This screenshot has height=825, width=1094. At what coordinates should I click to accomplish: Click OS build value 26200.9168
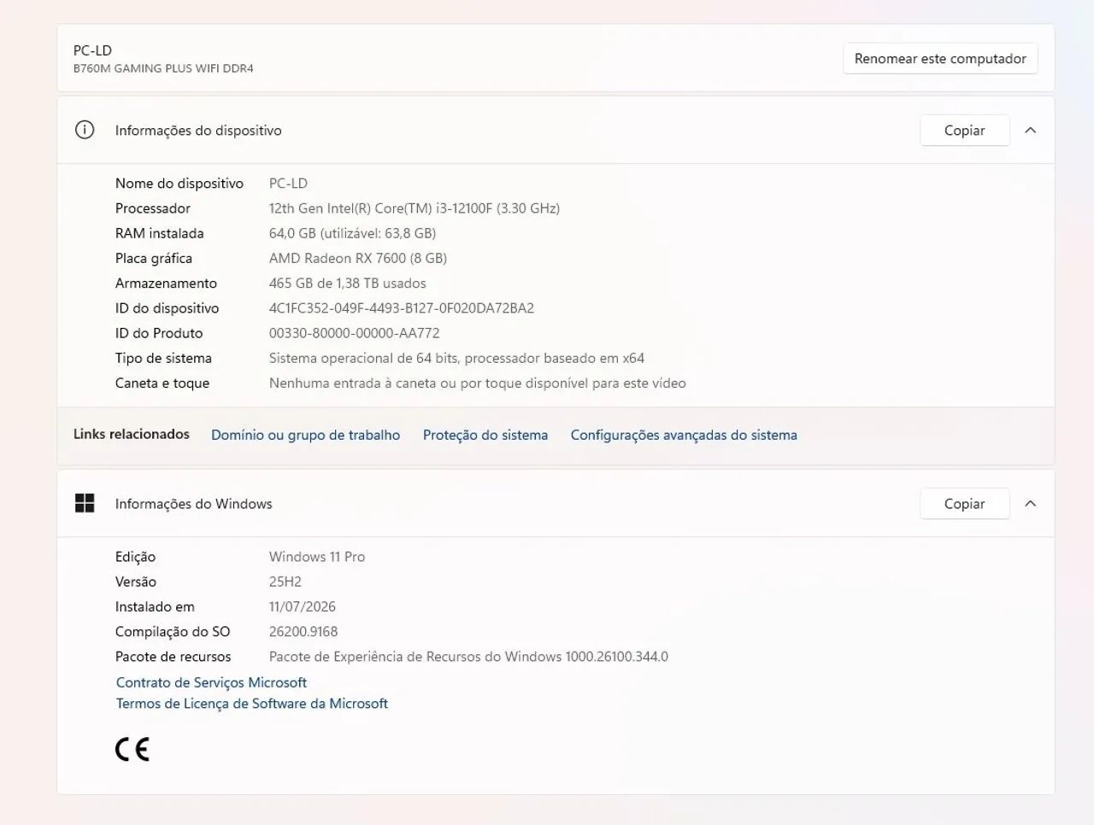tap(303, 631)
